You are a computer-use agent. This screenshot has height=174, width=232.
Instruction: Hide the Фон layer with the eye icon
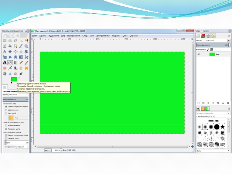point(199,54)
